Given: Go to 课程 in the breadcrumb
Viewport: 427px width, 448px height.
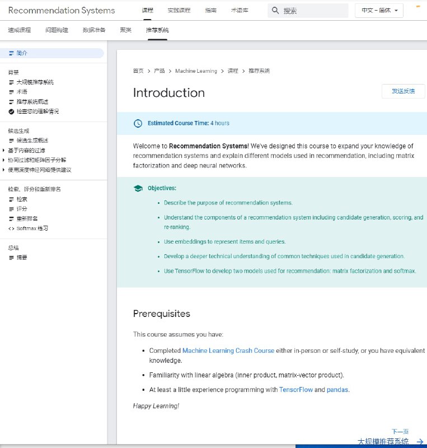Looking at the screenshot, I should (233, 71).
